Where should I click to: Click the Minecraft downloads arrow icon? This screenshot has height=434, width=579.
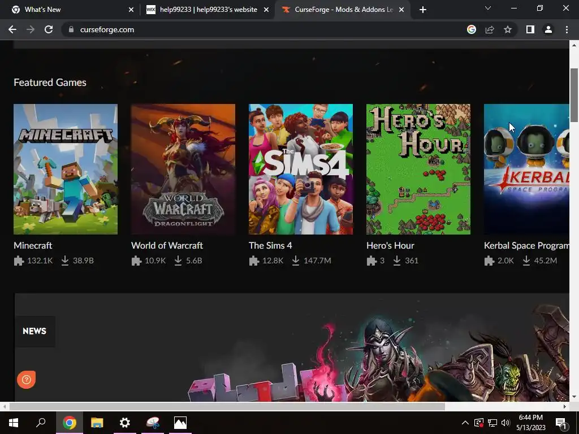click(x=65, y=261)
